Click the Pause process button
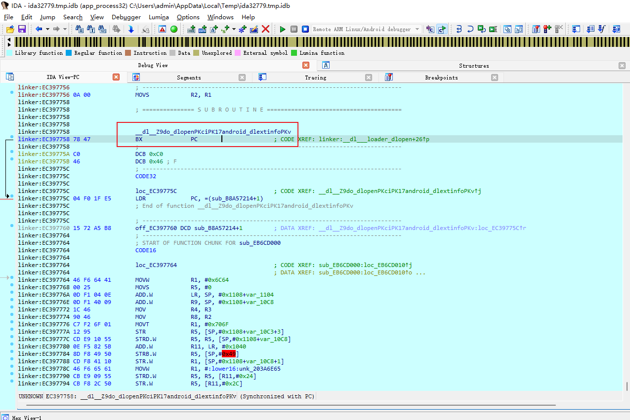Viewport: 630px width, 420px height. [x=294, y=30]
